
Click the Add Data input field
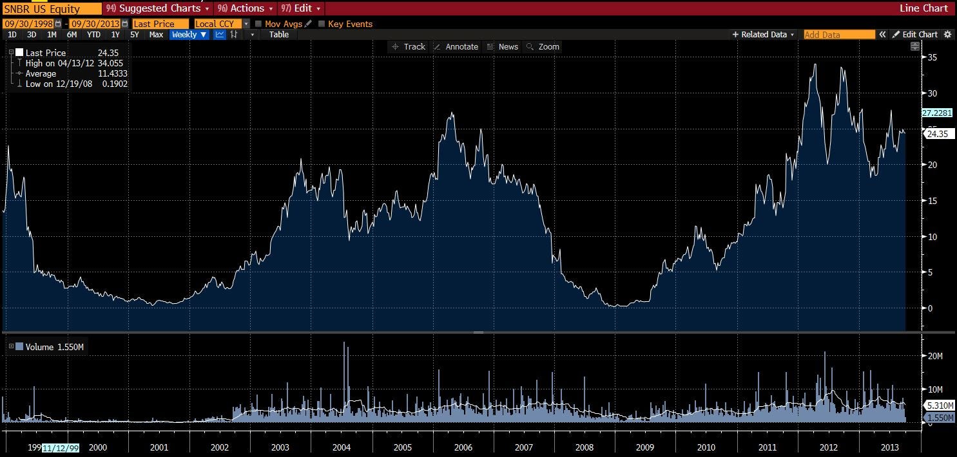point(840,35)
